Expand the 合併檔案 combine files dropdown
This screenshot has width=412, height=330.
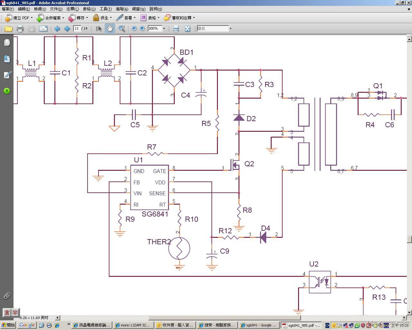pos(63,18)
